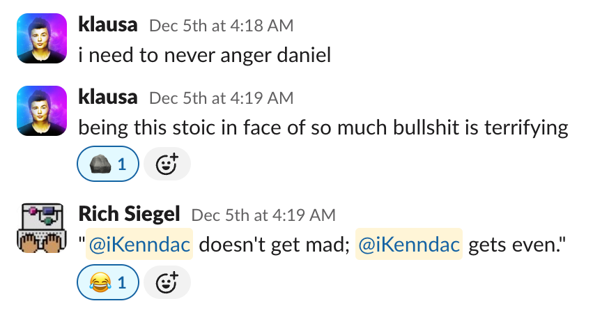Viewport: 609px width, 315px height.
Task: Open the timestamp on Rich Siegel's message
Action: tap(263, 215)
